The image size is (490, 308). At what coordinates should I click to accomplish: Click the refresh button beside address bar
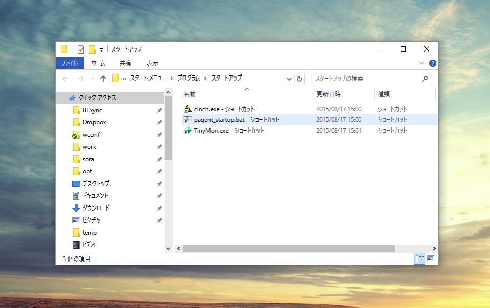point(299,79)
